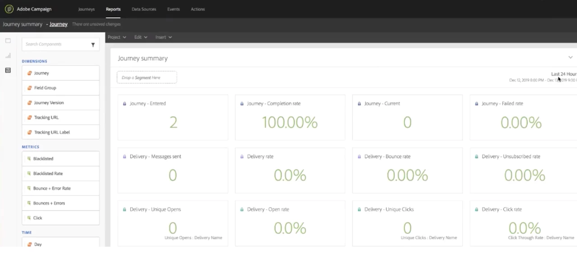Click the Journey Version dimension icon
This screenshot has width=577, height=253.
click(30, 103)
